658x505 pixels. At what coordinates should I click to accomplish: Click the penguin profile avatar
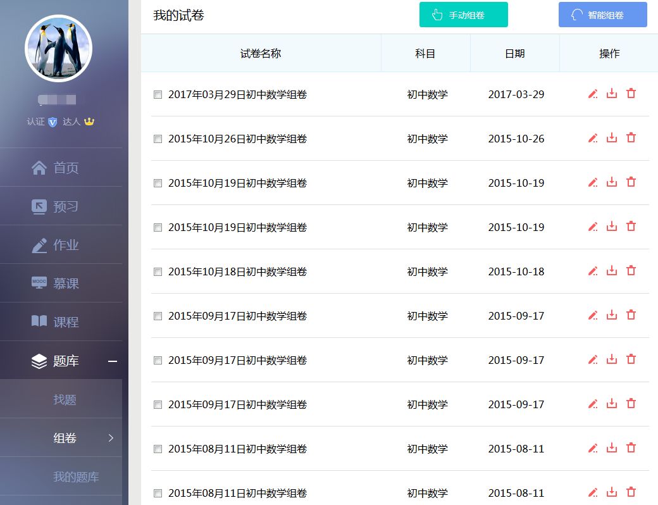(x=58, y=48)
